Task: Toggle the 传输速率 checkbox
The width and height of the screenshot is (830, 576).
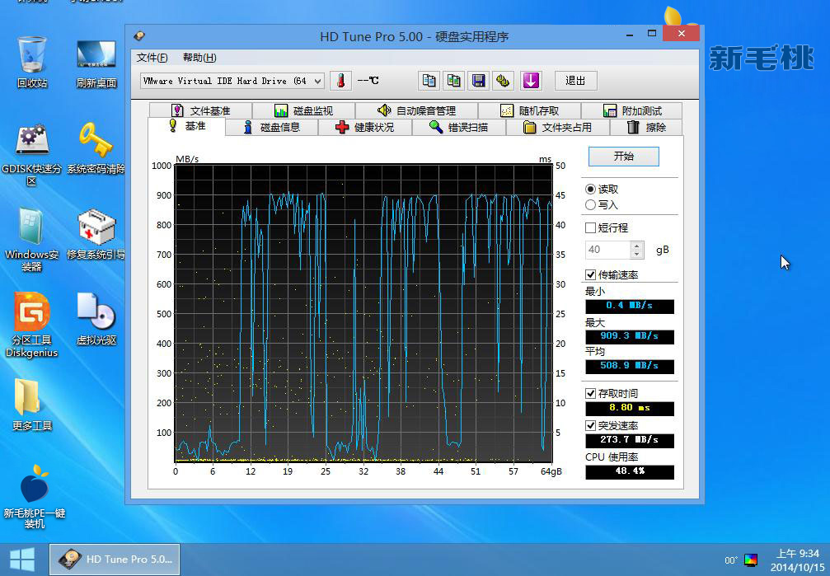Action: click(590, 274)
